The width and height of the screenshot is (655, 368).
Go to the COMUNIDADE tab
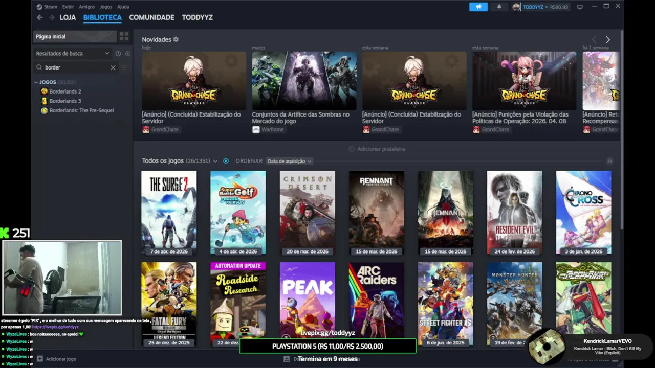click(x=151, y=17)
